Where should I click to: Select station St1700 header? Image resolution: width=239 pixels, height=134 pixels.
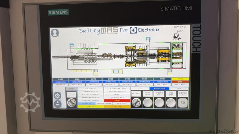(94, 79)
